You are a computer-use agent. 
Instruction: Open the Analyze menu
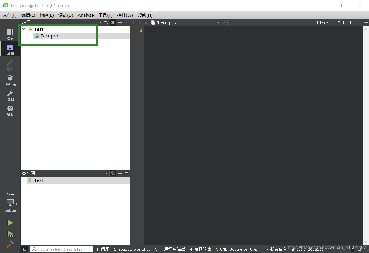click(86, 15)
